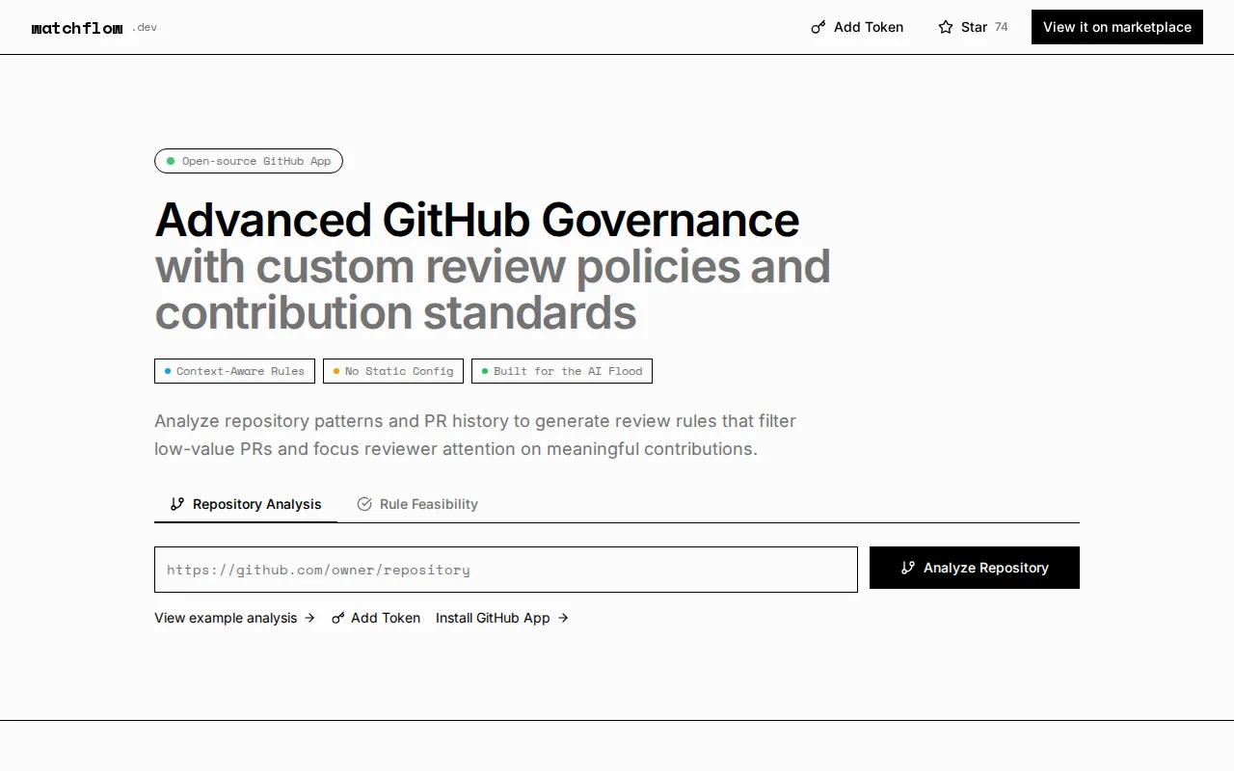1234x771 pixels.
Task: Click the Open-source GitHub App badge
Action: pyautogui.click(x=249, y=161)
